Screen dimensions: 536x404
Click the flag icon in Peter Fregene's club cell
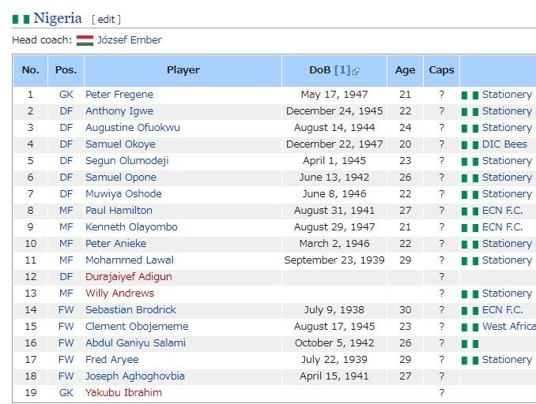(470, 95)
